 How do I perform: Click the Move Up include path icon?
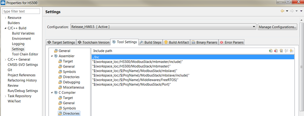pos(286,51)
